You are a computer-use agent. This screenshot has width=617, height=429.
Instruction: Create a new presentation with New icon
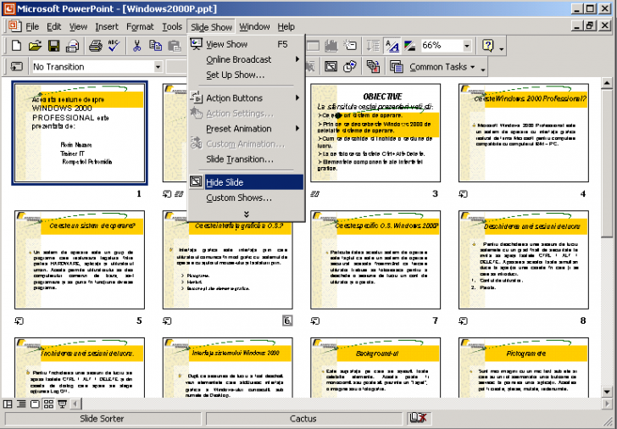pos(16,46)
